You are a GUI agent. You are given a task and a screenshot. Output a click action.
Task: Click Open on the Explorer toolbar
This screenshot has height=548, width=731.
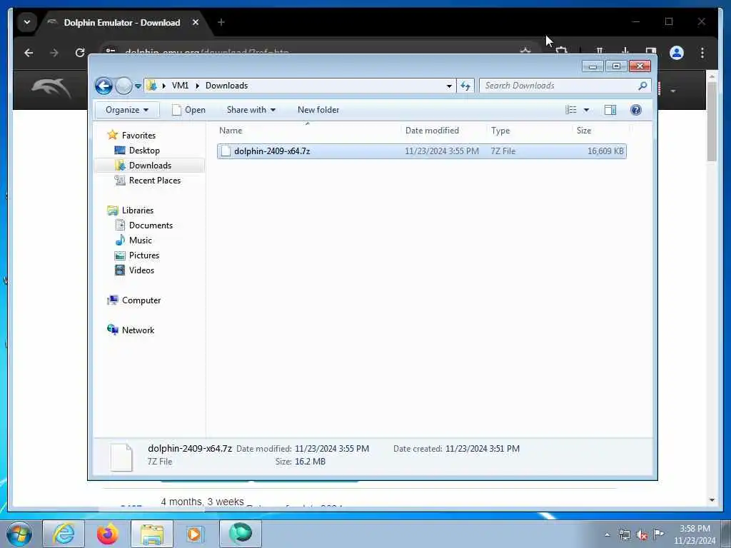click(x=188, y=110)
